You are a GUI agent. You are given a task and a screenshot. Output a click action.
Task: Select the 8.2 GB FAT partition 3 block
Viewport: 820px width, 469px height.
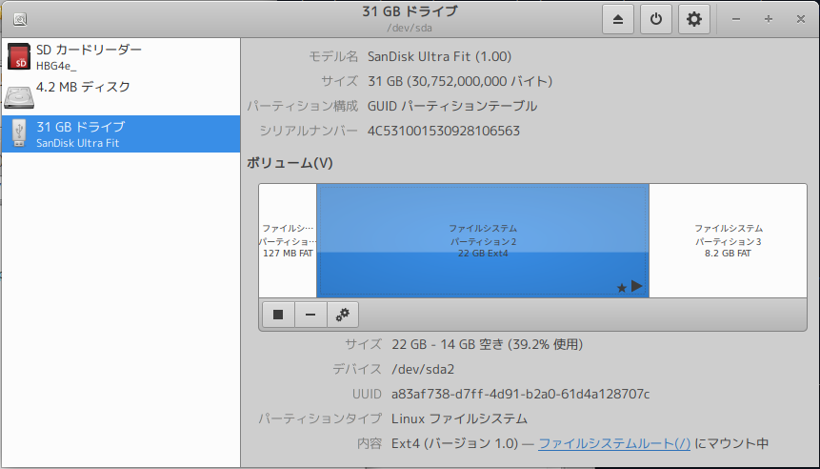[728, 240]
